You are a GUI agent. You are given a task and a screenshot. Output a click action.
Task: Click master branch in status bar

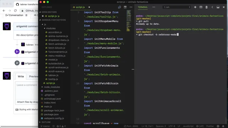pyautogui.click(x=45, y=126)
